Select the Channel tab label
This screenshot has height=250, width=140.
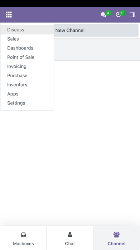[x=116, y=244]
